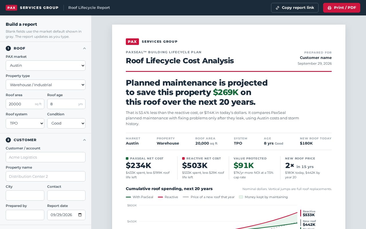The width and height of the screenshot is (366, 229).
Task: Open the calendar picker in Report date
Action: click(x=80, y=215)
